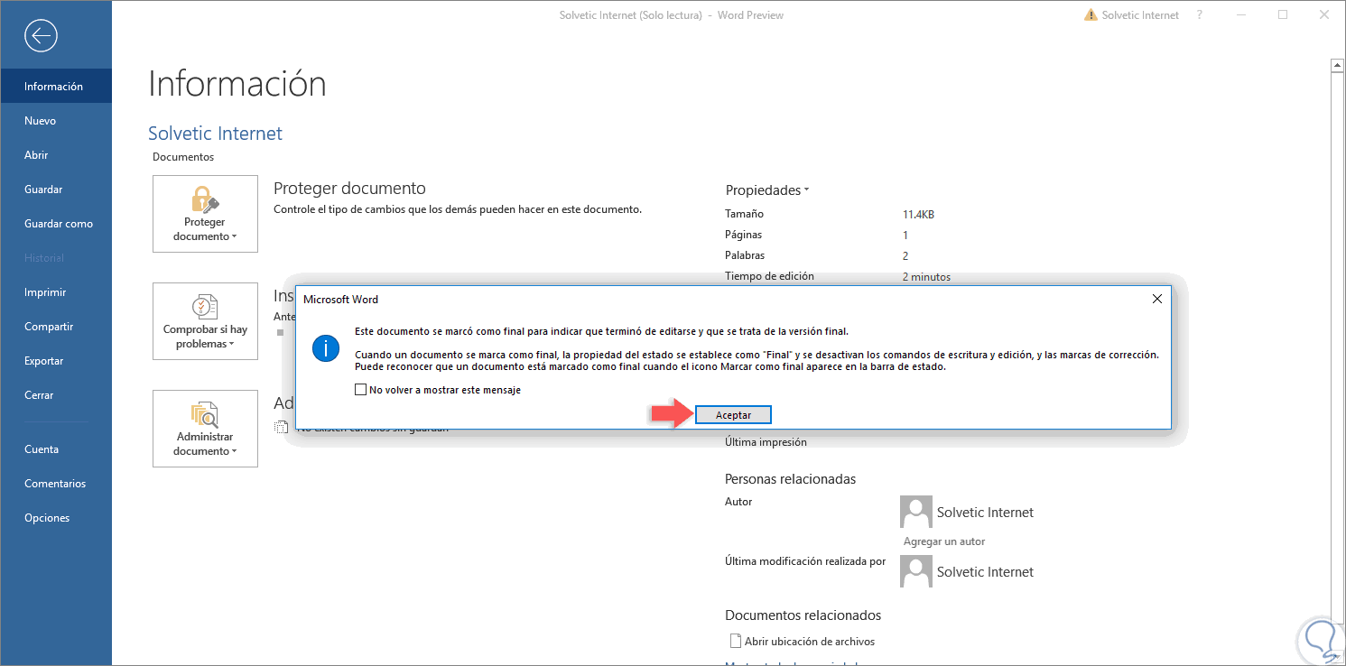Open Comentarios in the sidebar

(x=56, y=484)
